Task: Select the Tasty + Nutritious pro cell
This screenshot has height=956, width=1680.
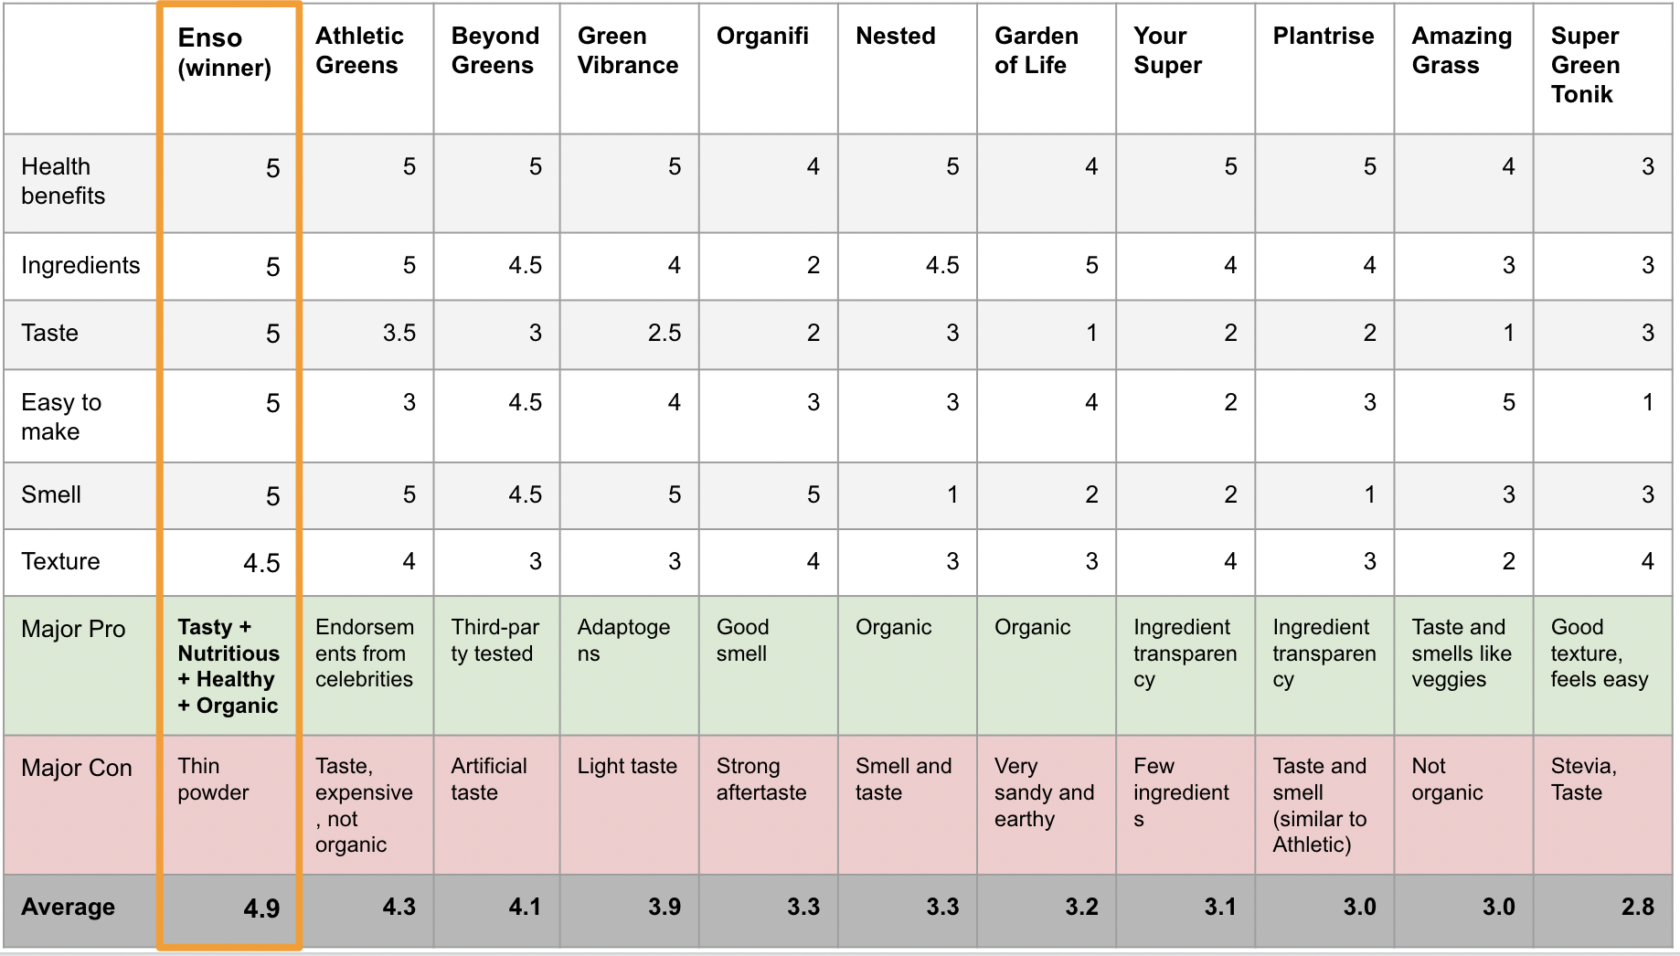Action: (x=229, y=666)
